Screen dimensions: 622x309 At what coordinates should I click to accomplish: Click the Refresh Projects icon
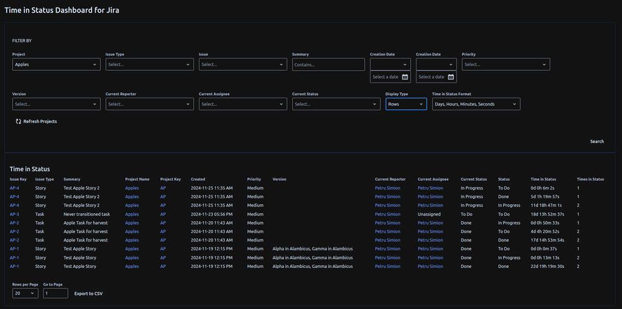19,121
